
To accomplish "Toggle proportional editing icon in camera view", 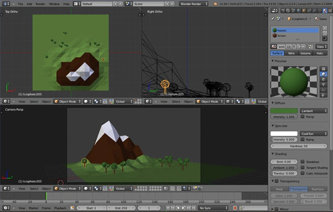I will (x=173, y=188).
